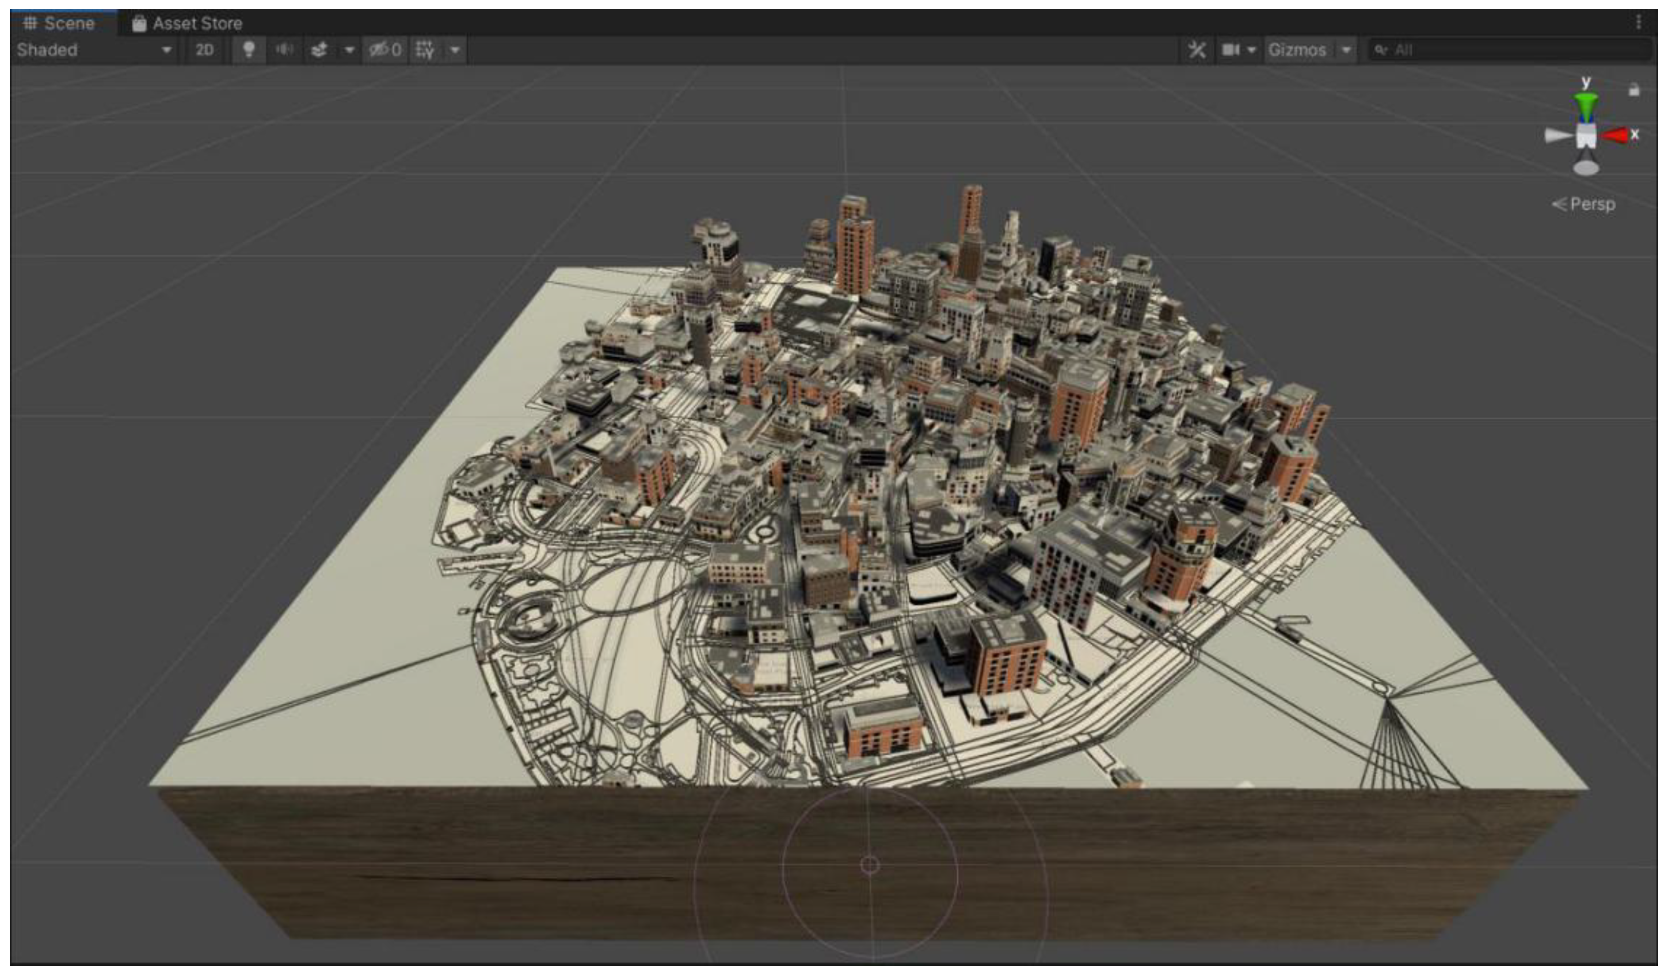
Task: Expand the Gizmos dropdown arrow
Action: (1346, 49)
